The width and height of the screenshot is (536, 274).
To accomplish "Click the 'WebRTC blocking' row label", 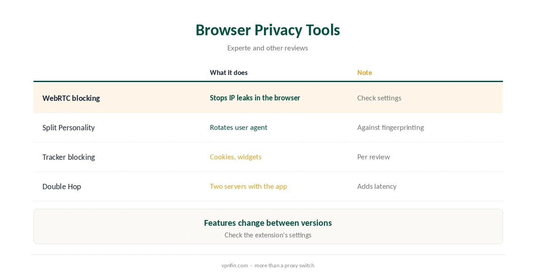I will 71,98.
